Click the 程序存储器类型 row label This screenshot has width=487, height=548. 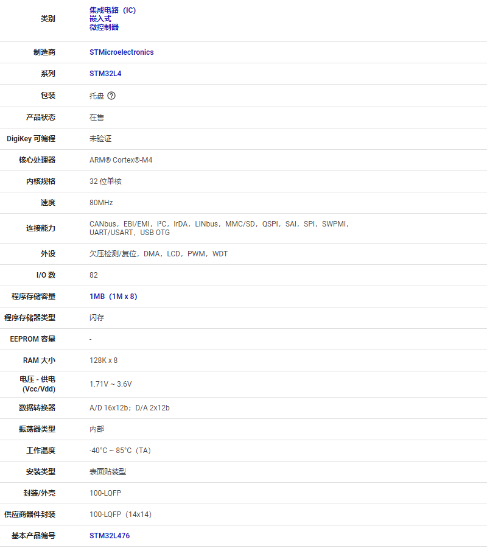coord(30,318)
